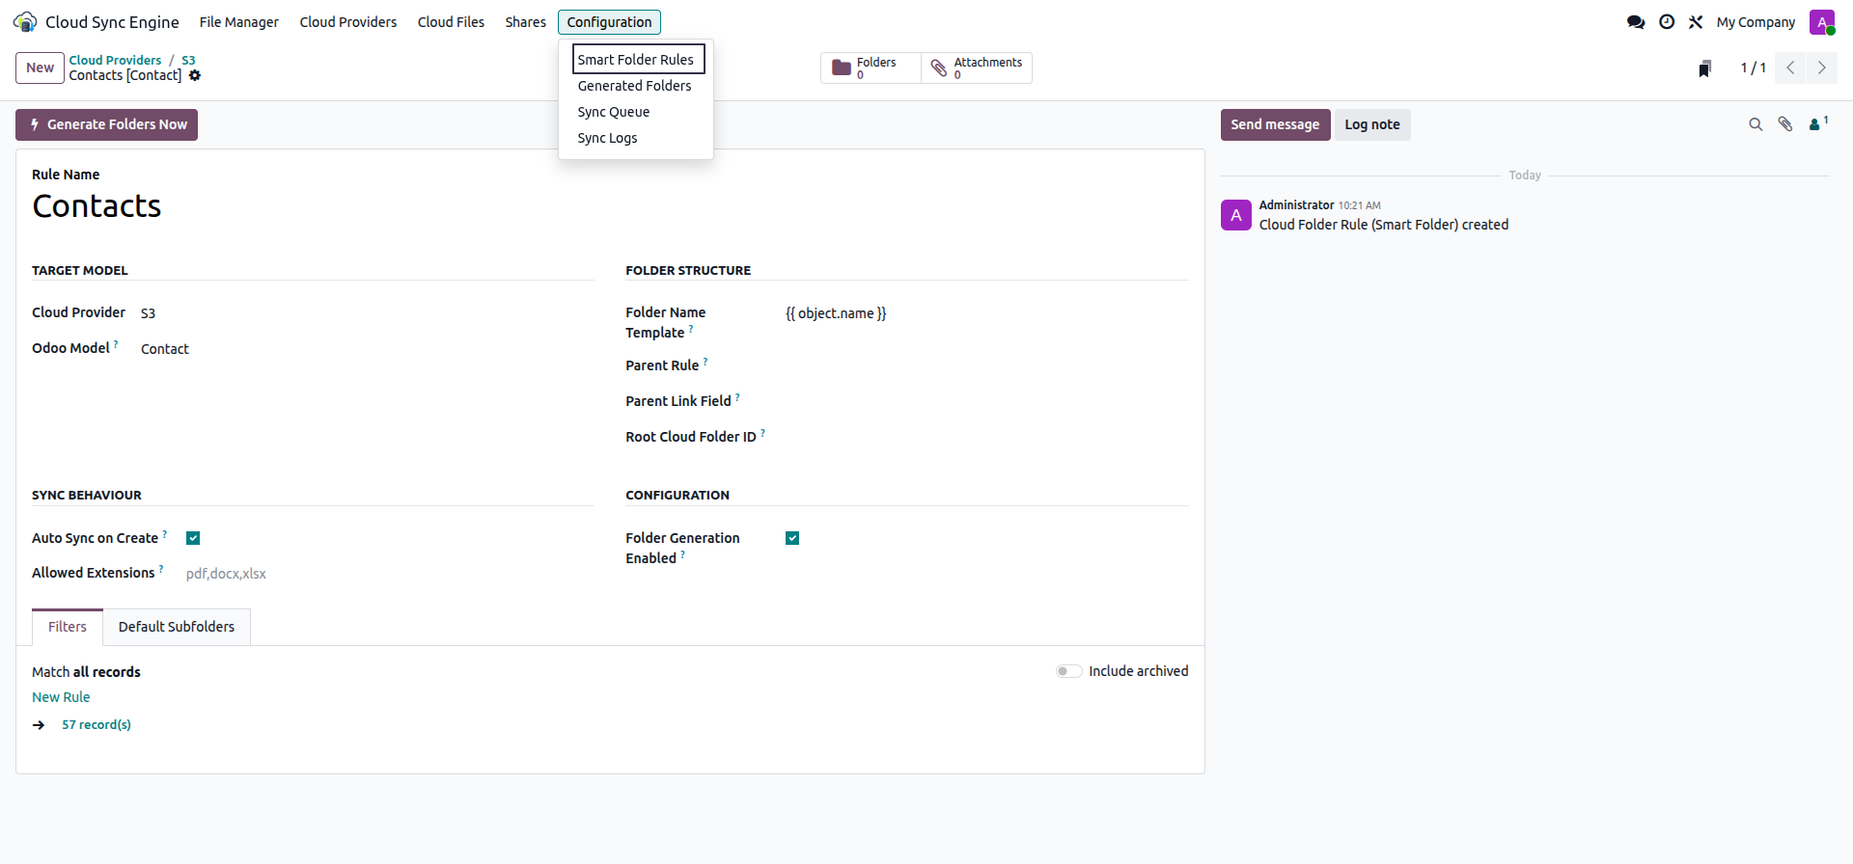Screen dimensions: 1853x864
Task: Show followers icon in chatter
Action: [x=1818, y=123]
